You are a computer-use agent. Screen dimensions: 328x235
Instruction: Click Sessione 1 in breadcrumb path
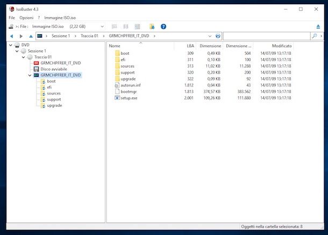[61, 36]
